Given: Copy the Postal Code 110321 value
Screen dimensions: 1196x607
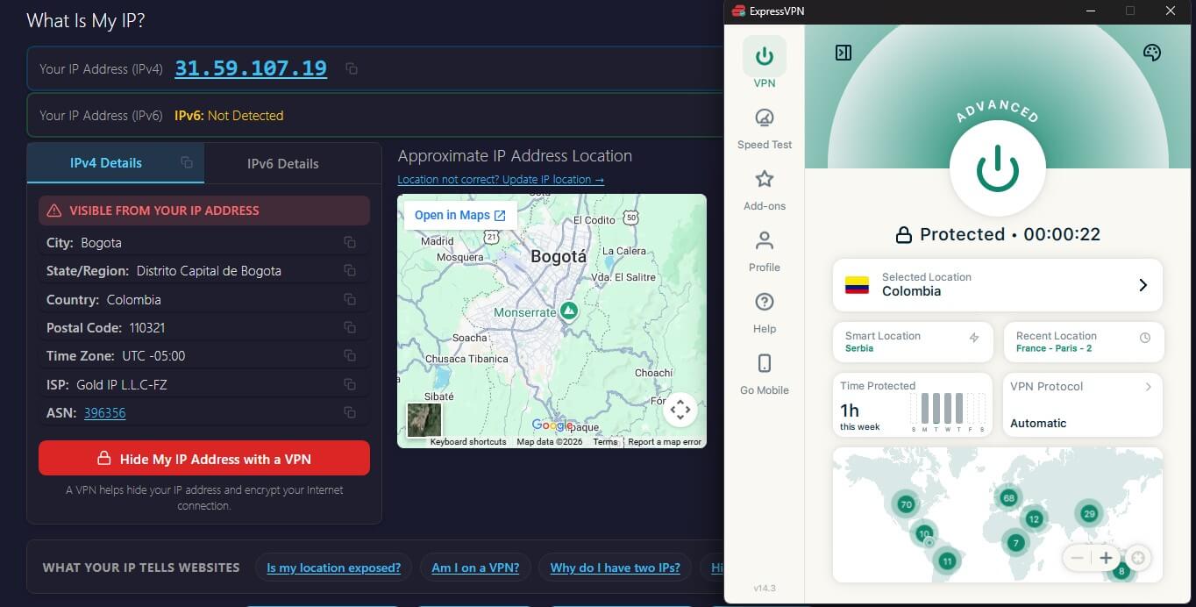Looking at the screenshot, I should click(350, 327).
